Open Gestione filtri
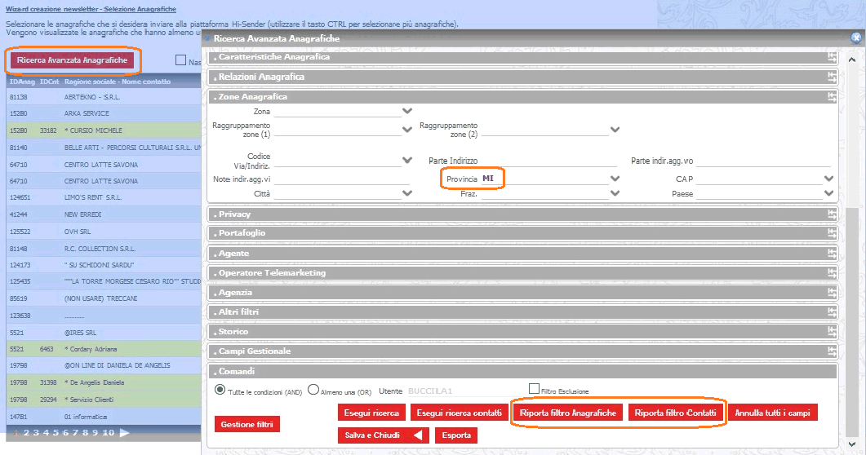This screenshot has height=455, width=866. tap(246, 424)
